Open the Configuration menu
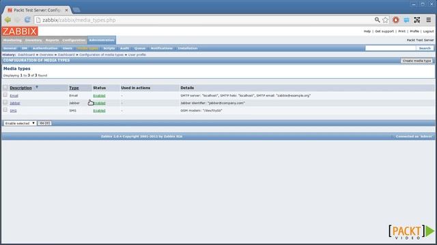The image size is (437, 245). tap(74, 40)
